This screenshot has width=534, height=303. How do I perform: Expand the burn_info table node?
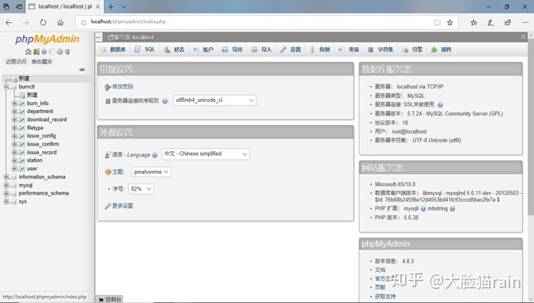[14, 103]
